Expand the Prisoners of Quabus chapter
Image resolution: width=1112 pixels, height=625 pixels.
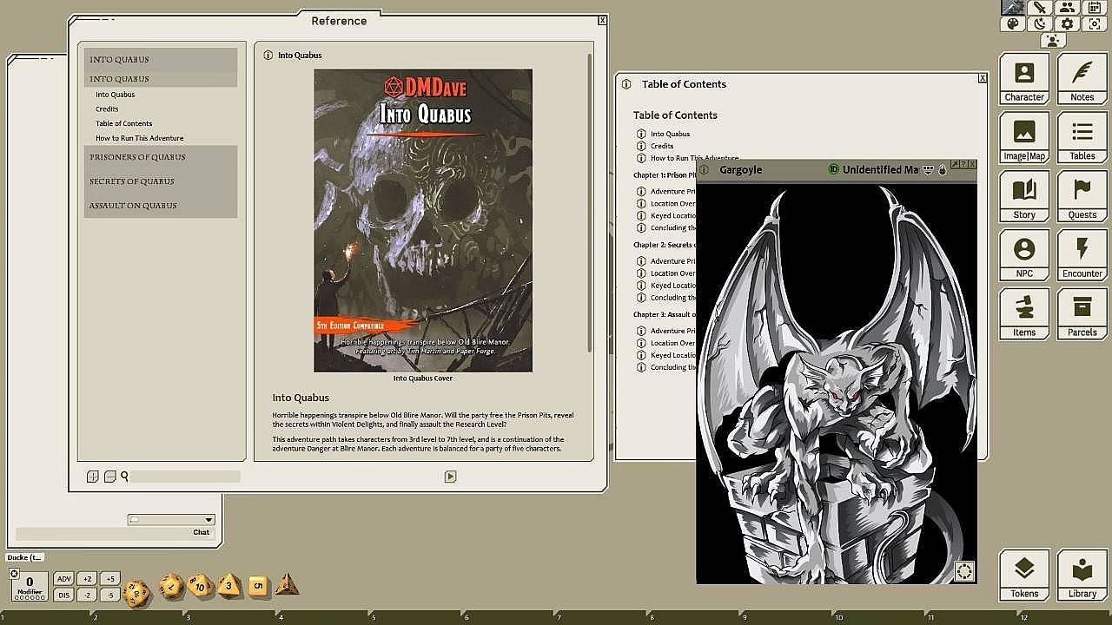tap(137, 157)
